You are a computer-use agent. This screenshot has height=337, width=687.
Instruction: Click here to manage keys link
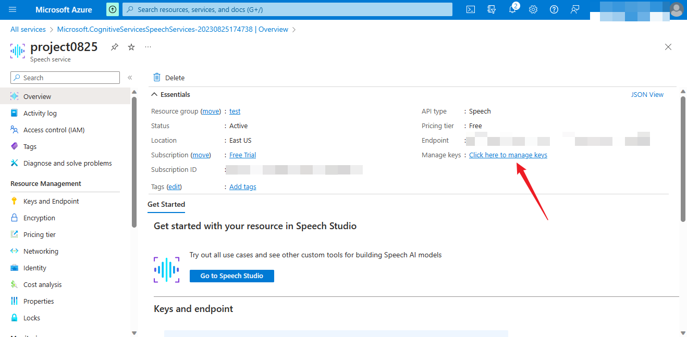[508, 155]
